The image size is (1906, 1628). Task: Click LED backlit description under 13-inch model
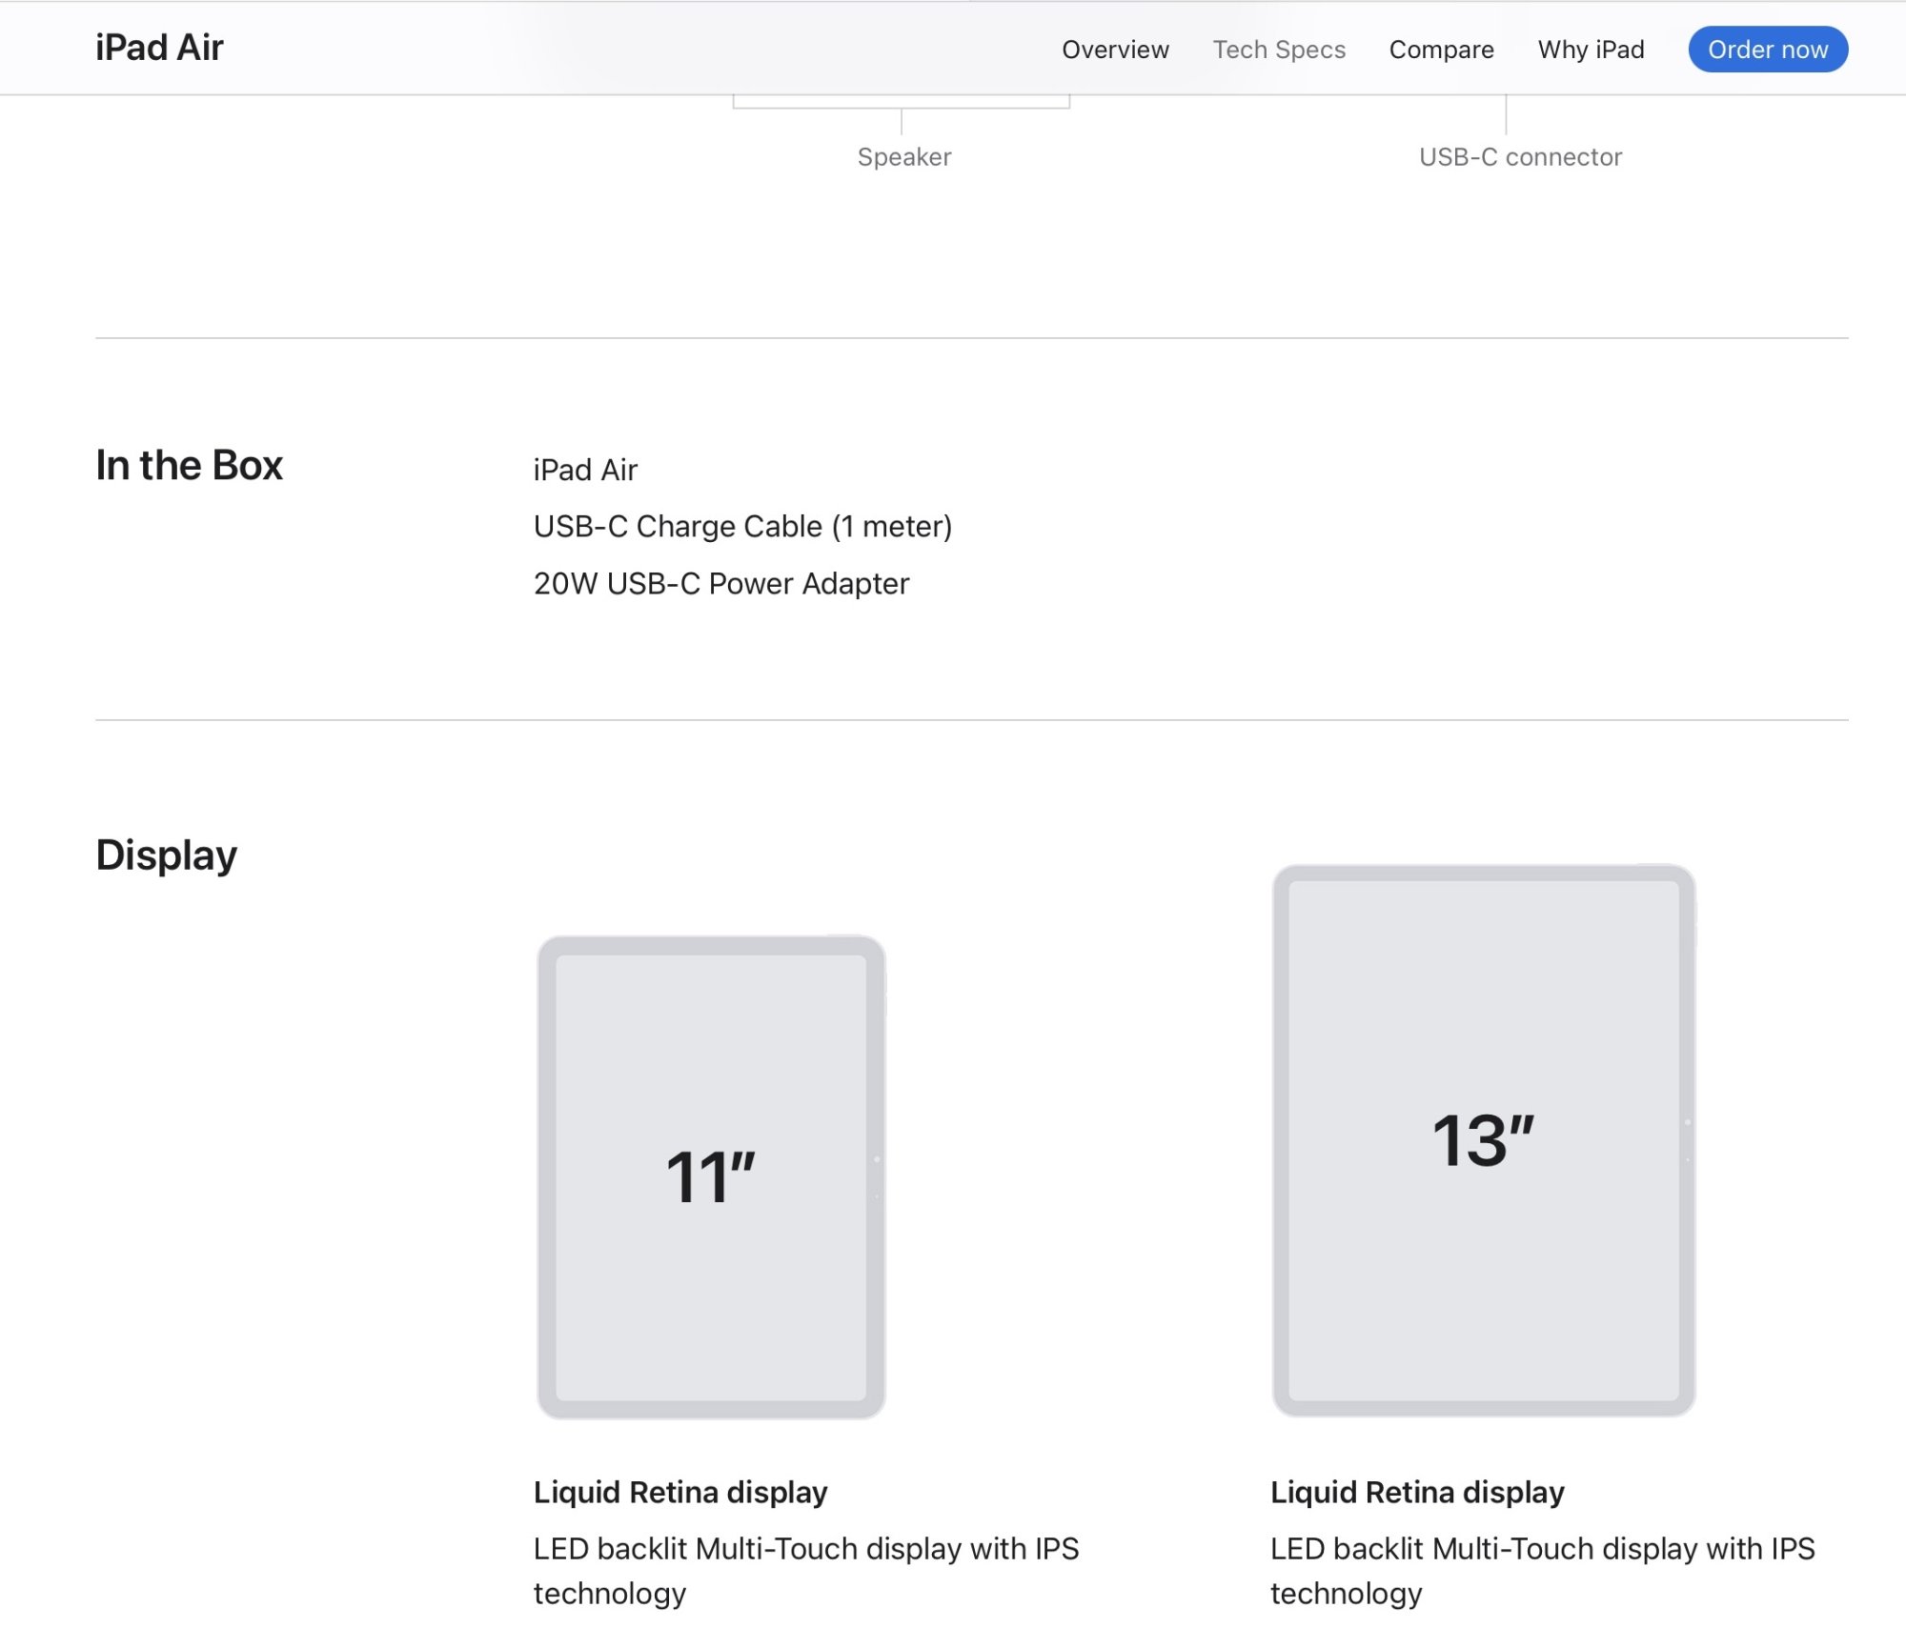tap(1542, 1571)
